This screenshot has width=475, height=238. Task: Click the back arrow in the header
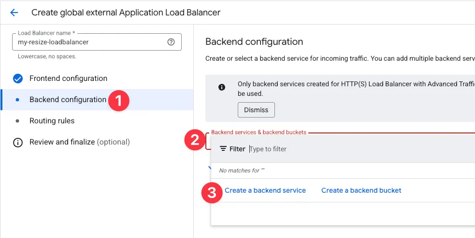pos(14,13)
